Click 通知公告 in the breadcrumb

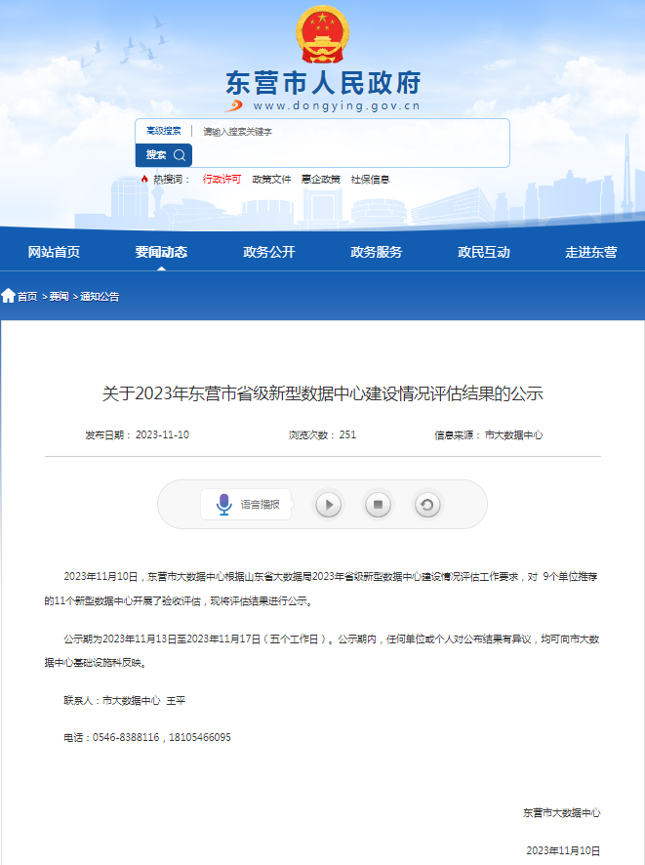pos(100,296)
